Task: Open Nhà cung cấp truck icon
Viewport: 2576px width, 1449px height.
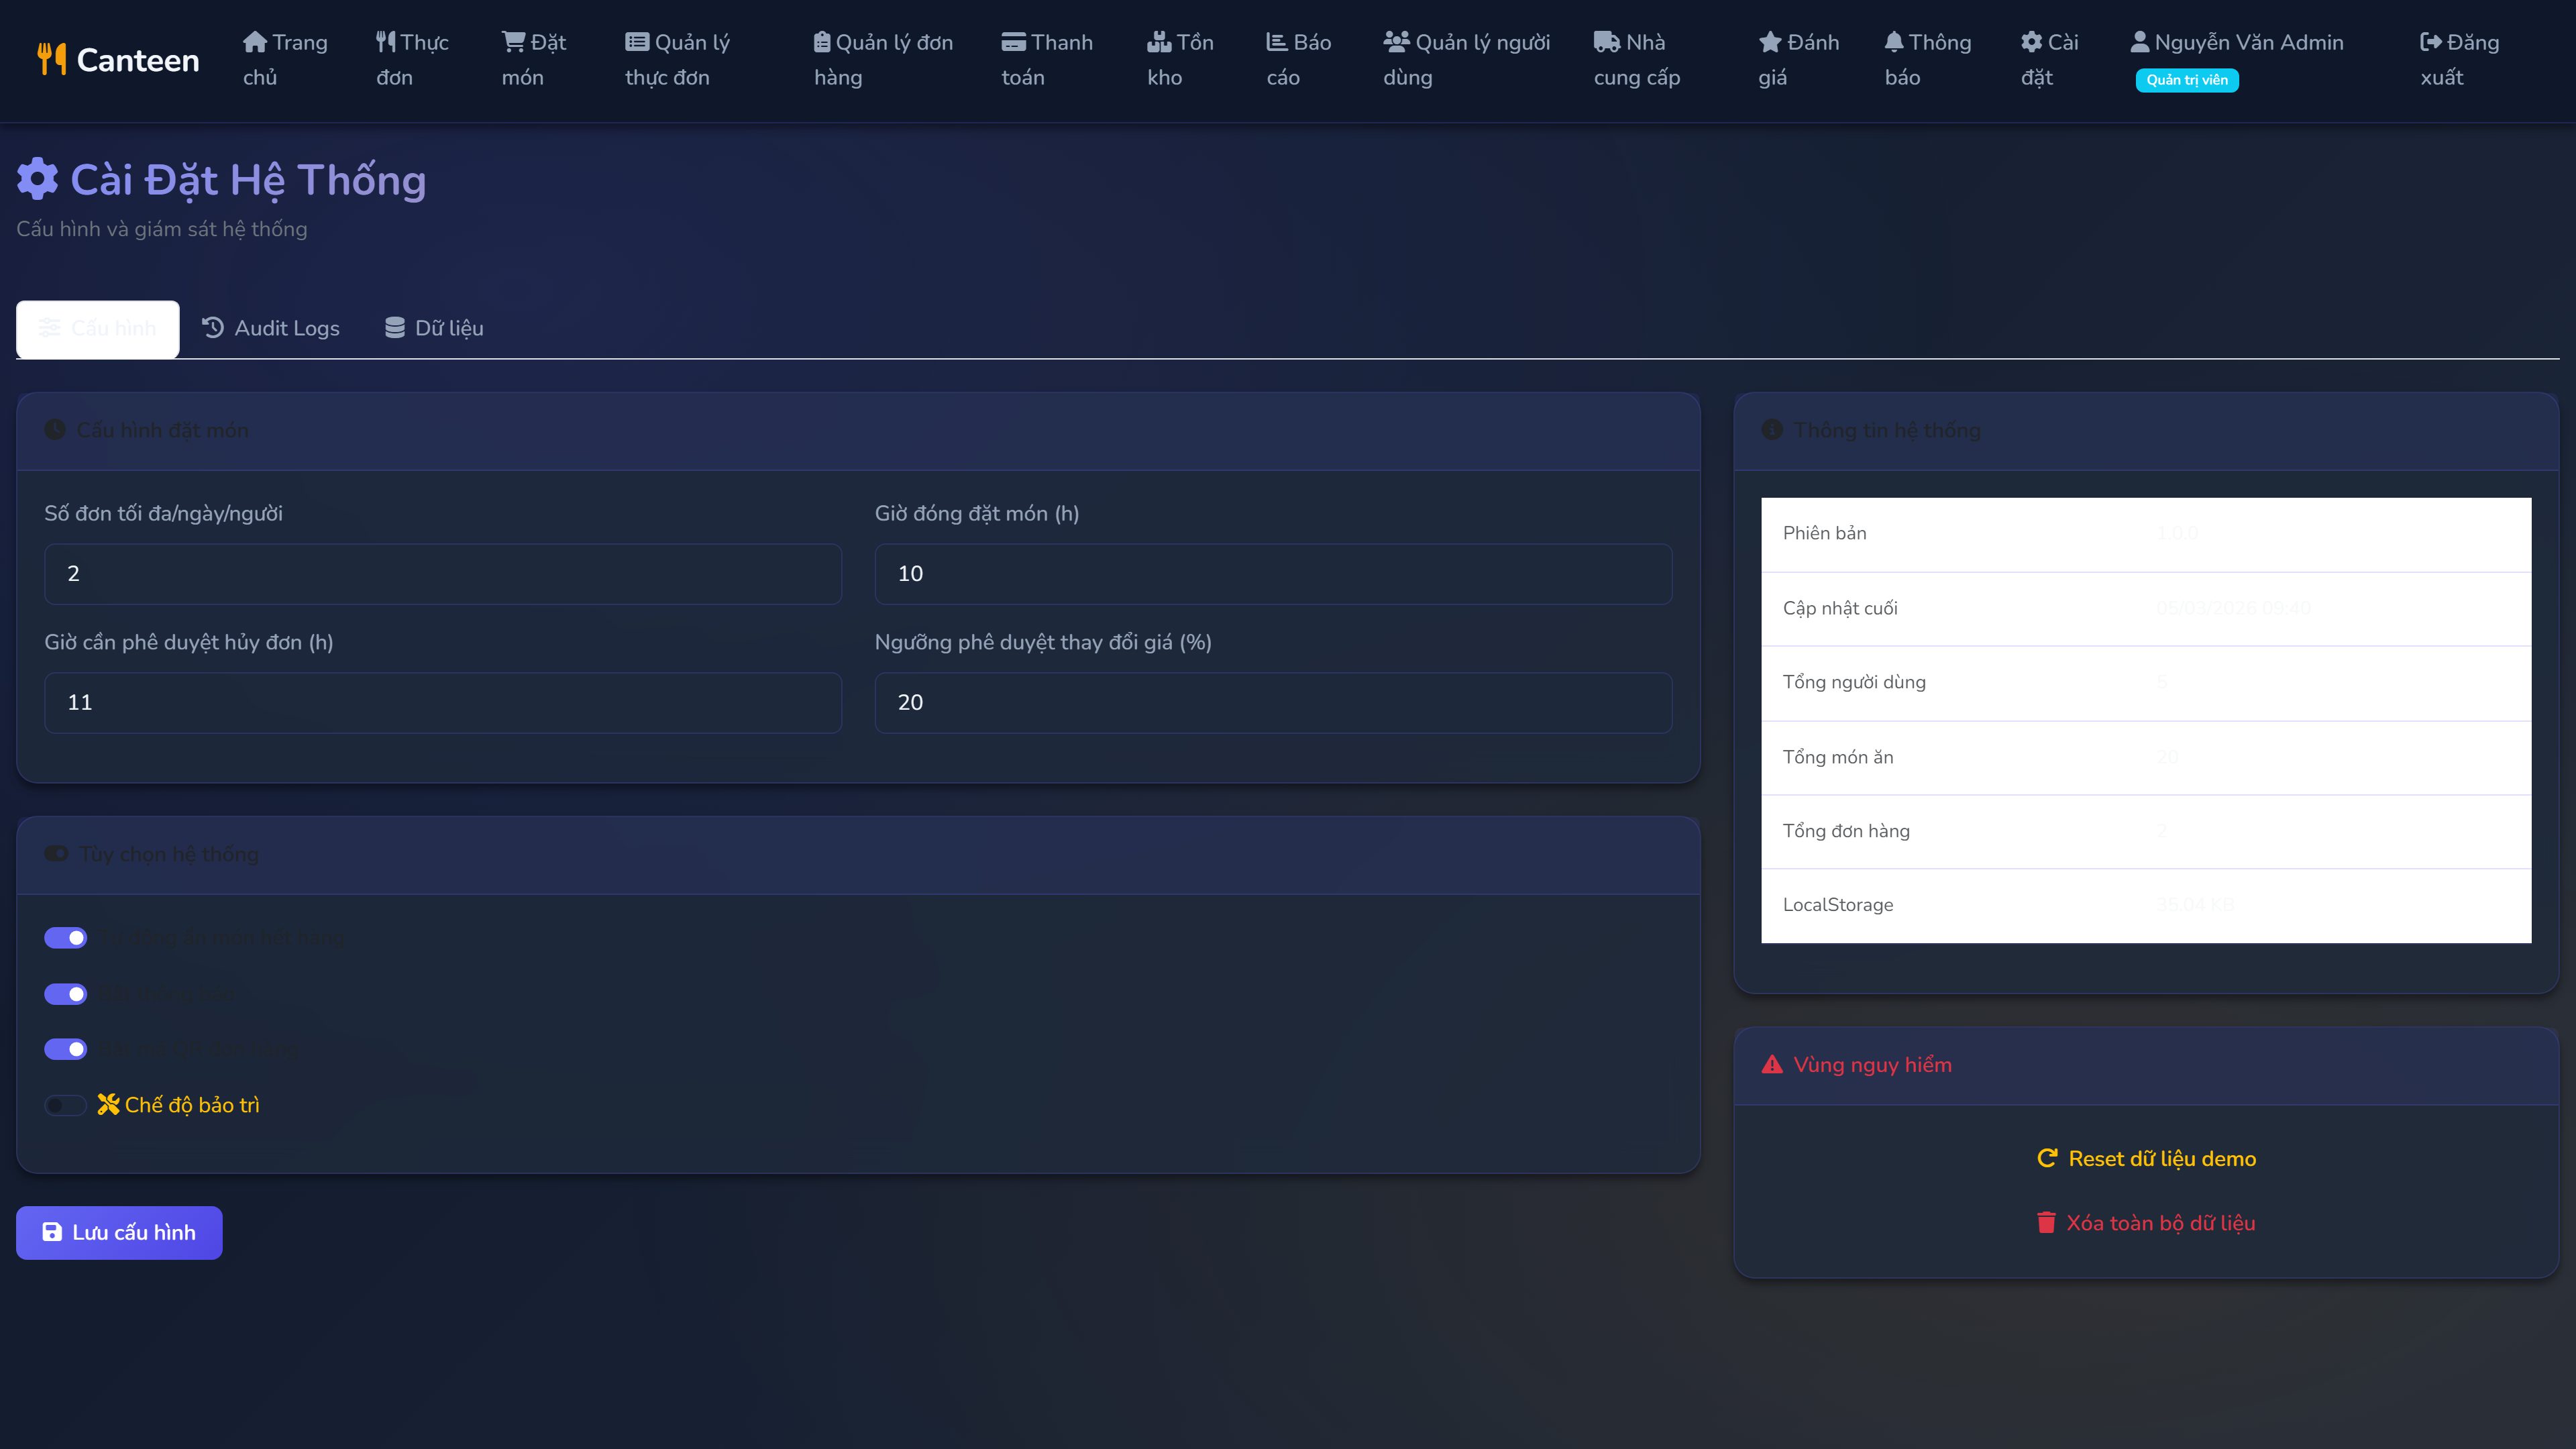Action: tap(1607, 42)
